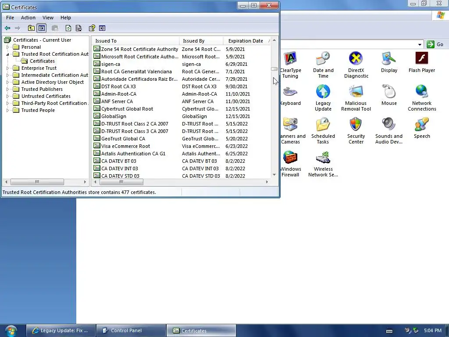Open the Mouse control panel icon
The image size is (449, 337).
click(389, 95)
